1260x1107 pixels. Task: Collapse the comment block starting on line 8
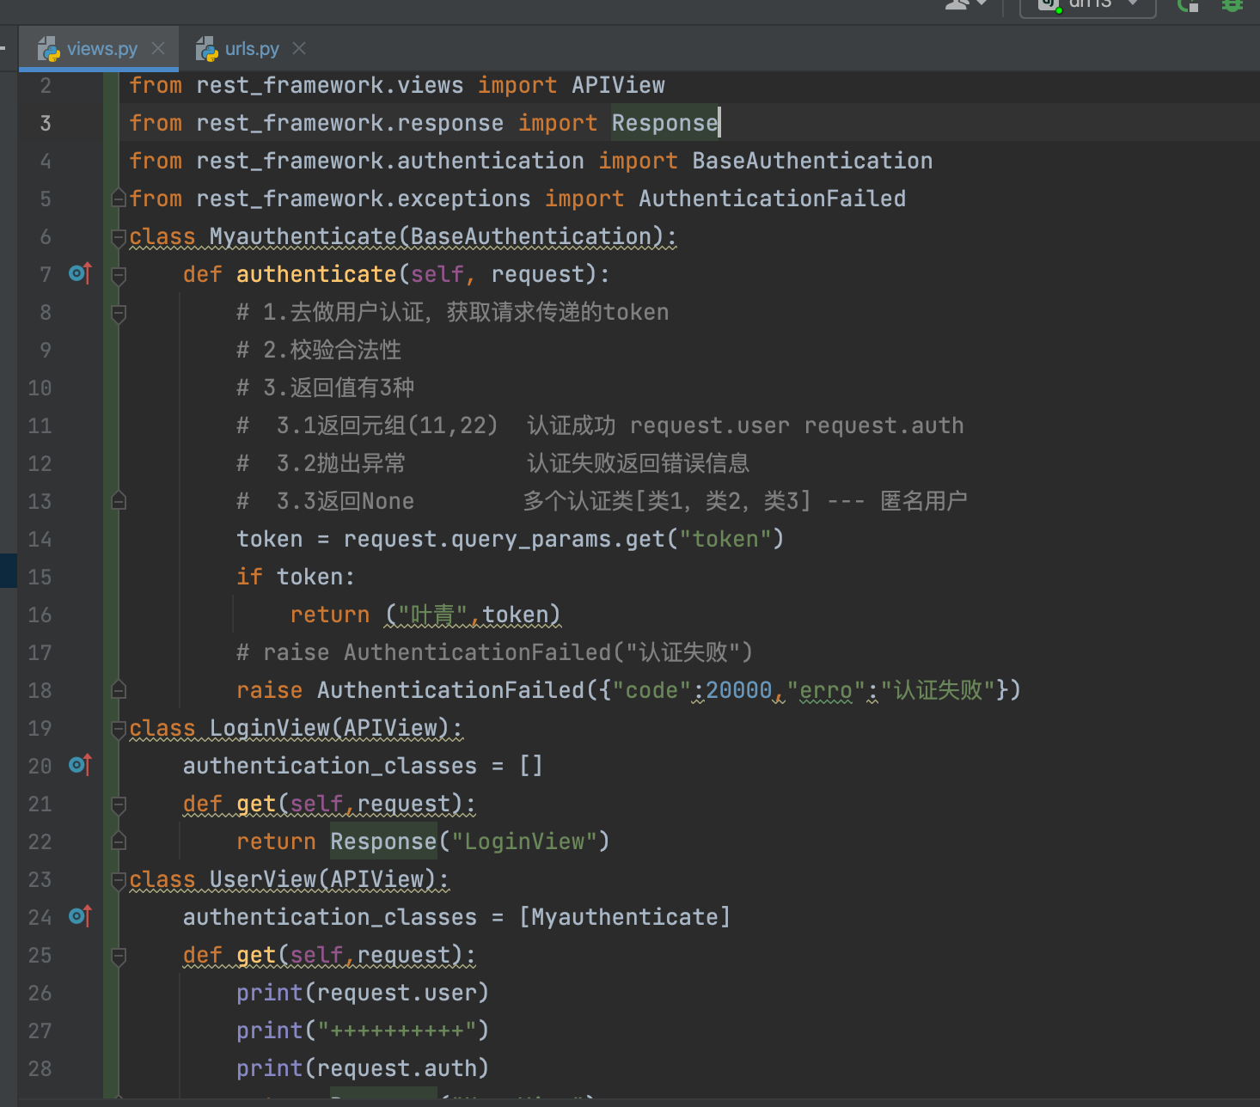[119, 312]
